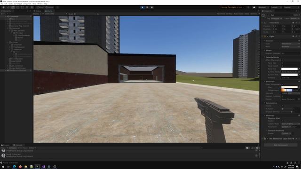
Task: Open File Explorer from taskbar
Action: tap(26, 167)
